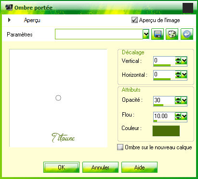
Task: Click the reset to default arrow icon
Action: pyautogui.click(x=187, y=34)
